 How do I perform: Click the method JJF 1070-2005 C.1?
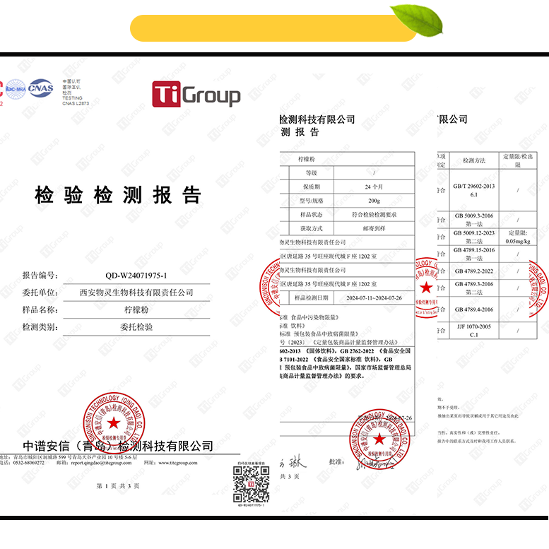[474, 331]
